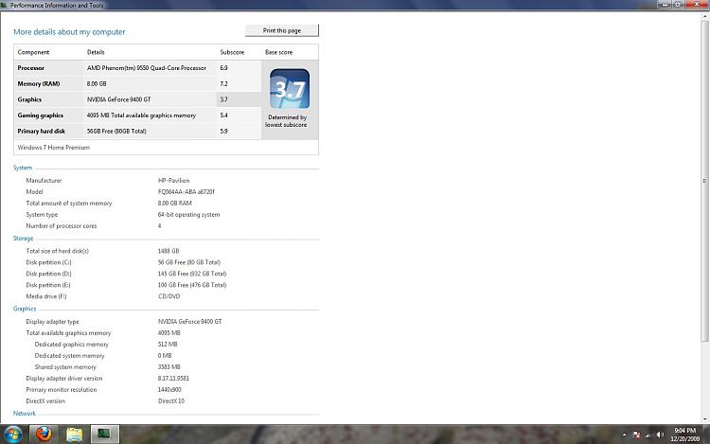Screen dimensions: 710x444
Task: Open Action Center flag icon in tray
Action: 637,435
